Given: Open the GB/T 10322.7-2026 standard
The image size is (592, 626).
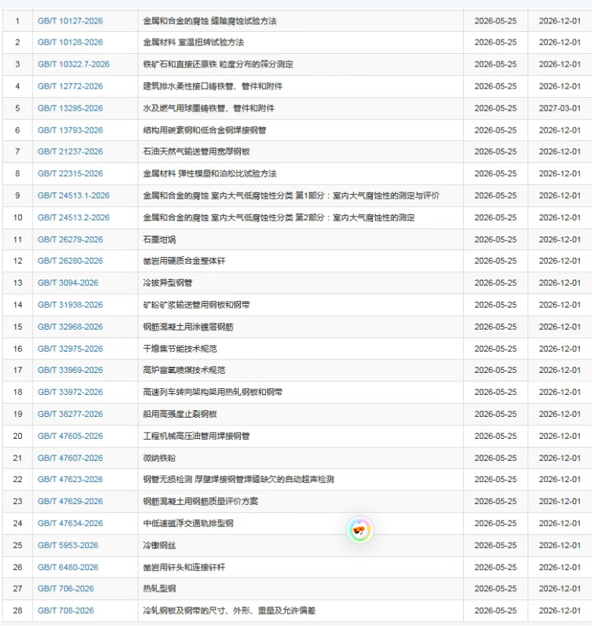Looking at the screenshot, I should pos(74,64).
